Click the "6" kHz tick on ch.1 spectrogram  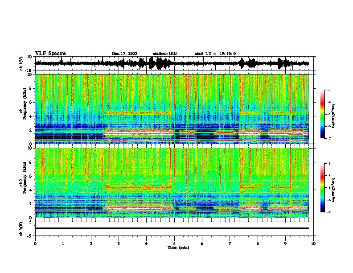(31, 102)
